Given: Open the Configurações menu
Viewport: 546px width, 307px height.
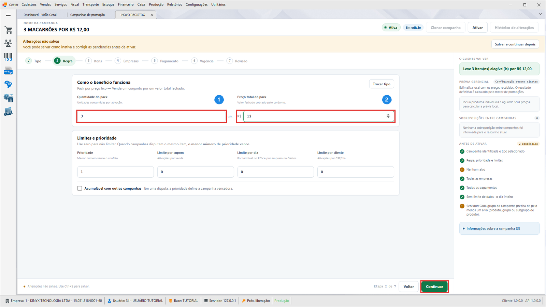Looking at the screenshot, I should [x=197, y=4].
